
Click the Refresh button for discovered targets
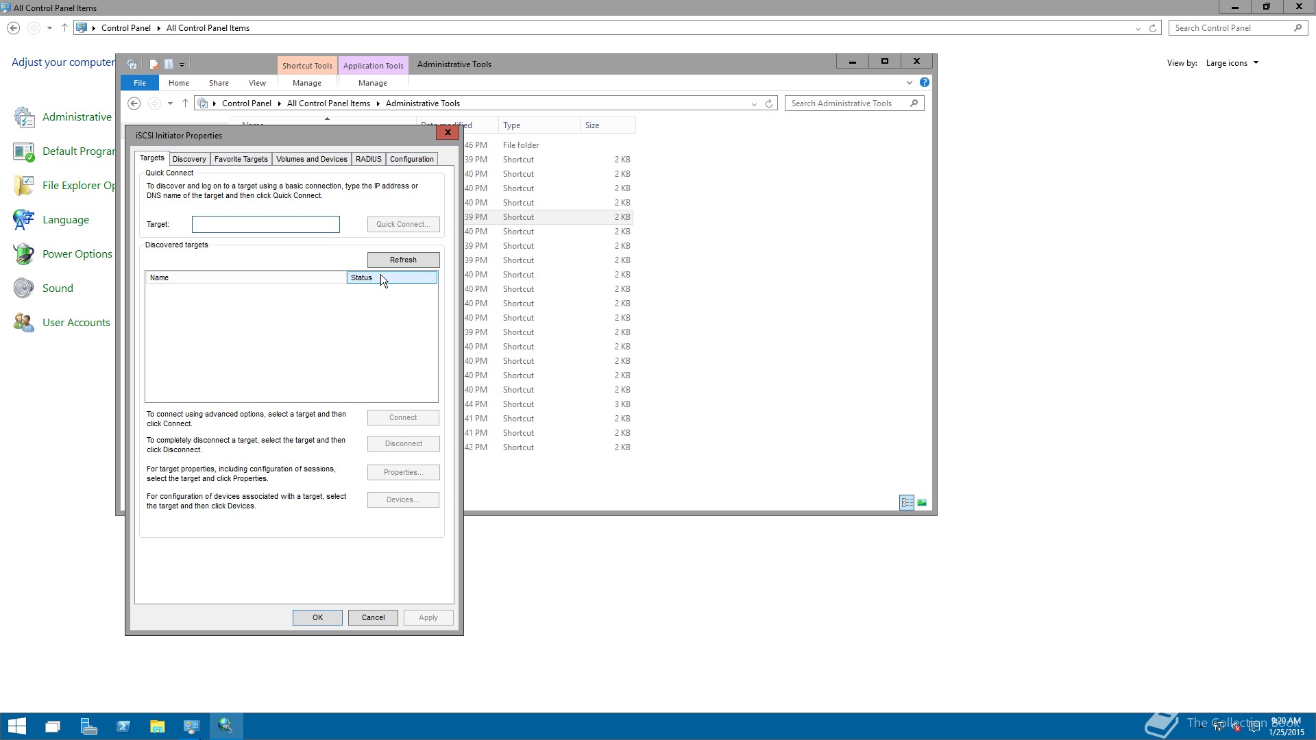point(404,260)
